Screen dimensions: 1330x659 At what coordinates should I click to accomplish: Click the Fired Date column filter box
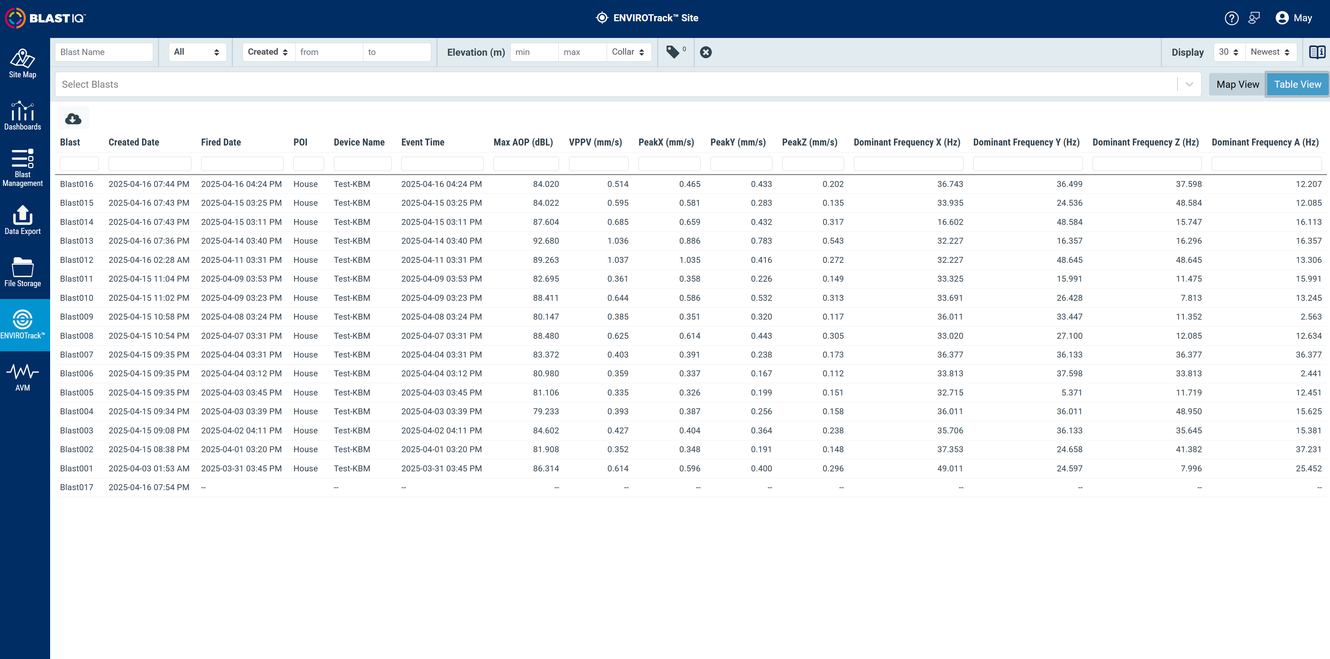[242, 164]
